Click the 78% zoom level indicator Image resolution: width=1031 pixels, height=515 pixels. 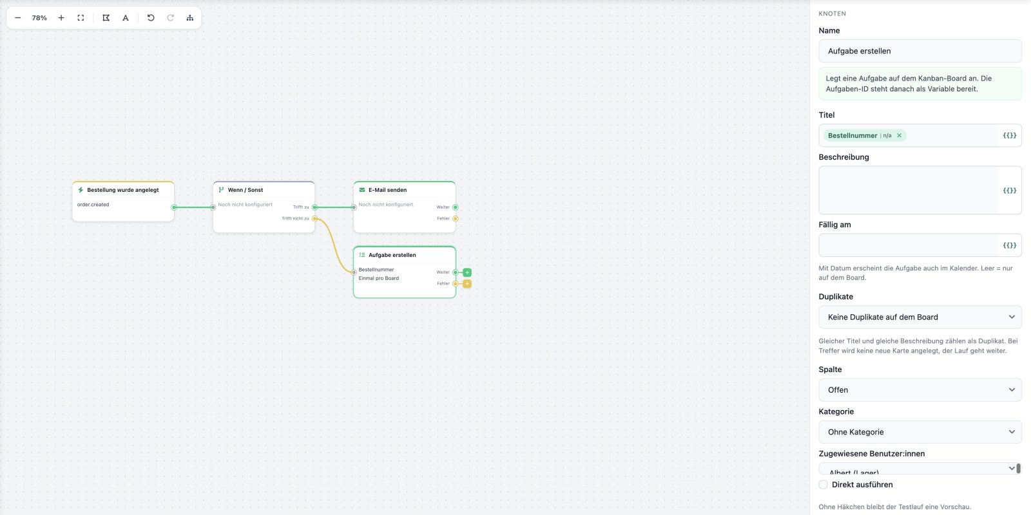pos(39,18)
